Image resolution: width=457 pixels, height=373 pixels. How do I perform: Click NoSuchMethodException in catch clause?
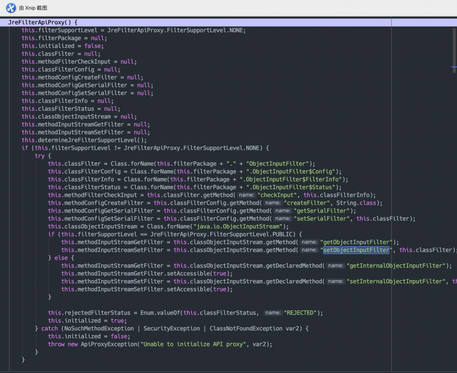(99, 329)
